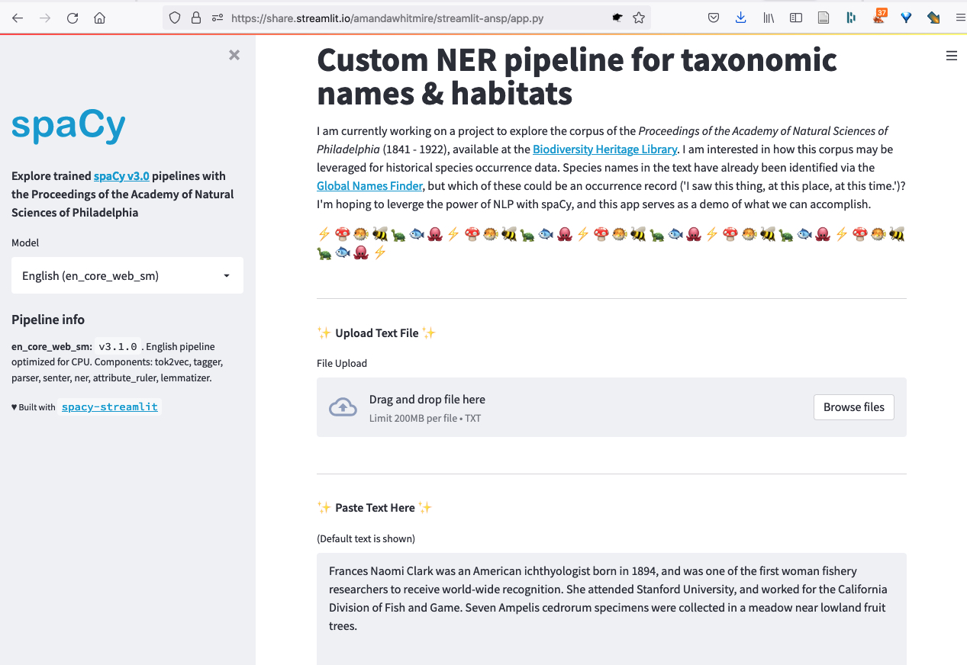Screen dimensions: 967x665
Task: Click the page document toolbar icon
Action: click(x=824, y=18)
